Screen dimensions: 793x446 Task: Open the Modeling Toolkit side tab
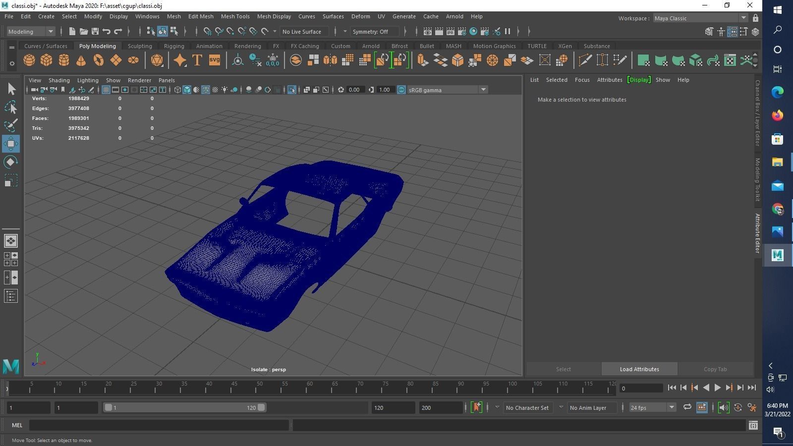click(x=758, y=179)
